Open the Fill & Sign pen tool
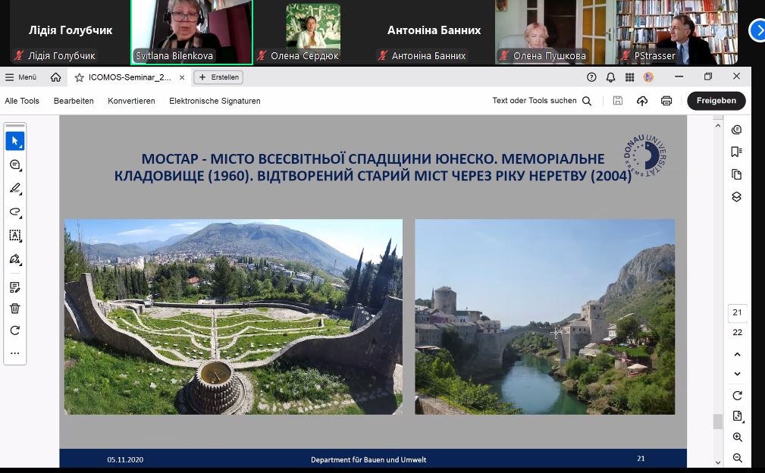Image resolution: width=765 pixels, height=473 pixels. point(14,260)
